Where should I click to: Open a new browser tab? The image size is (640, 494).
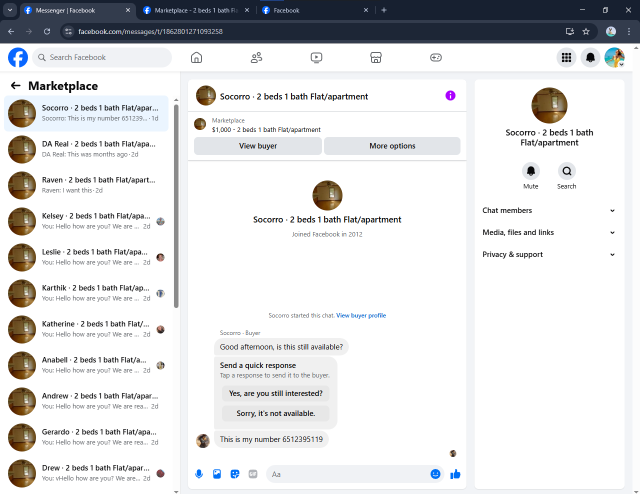[384, 10]
